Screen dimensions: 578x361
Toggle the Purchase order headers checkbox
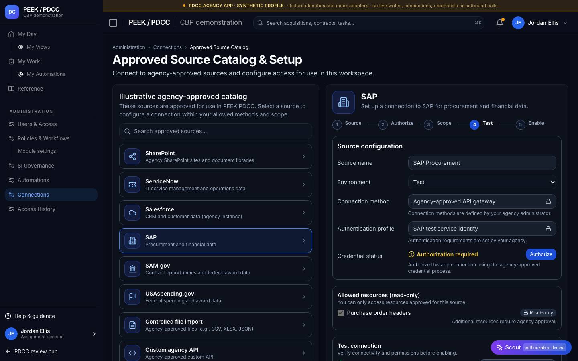[x=341, y=313]
